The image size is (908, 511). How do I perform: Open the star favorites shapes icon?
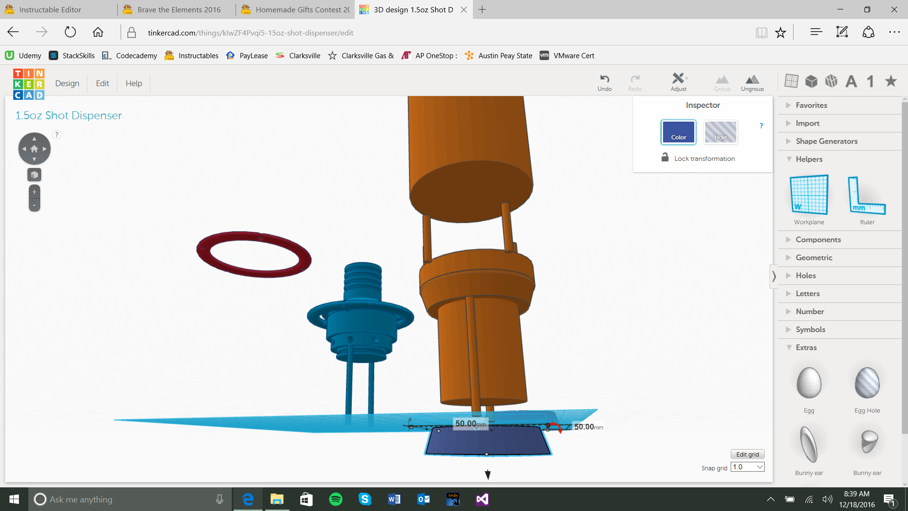click(891, 81)
